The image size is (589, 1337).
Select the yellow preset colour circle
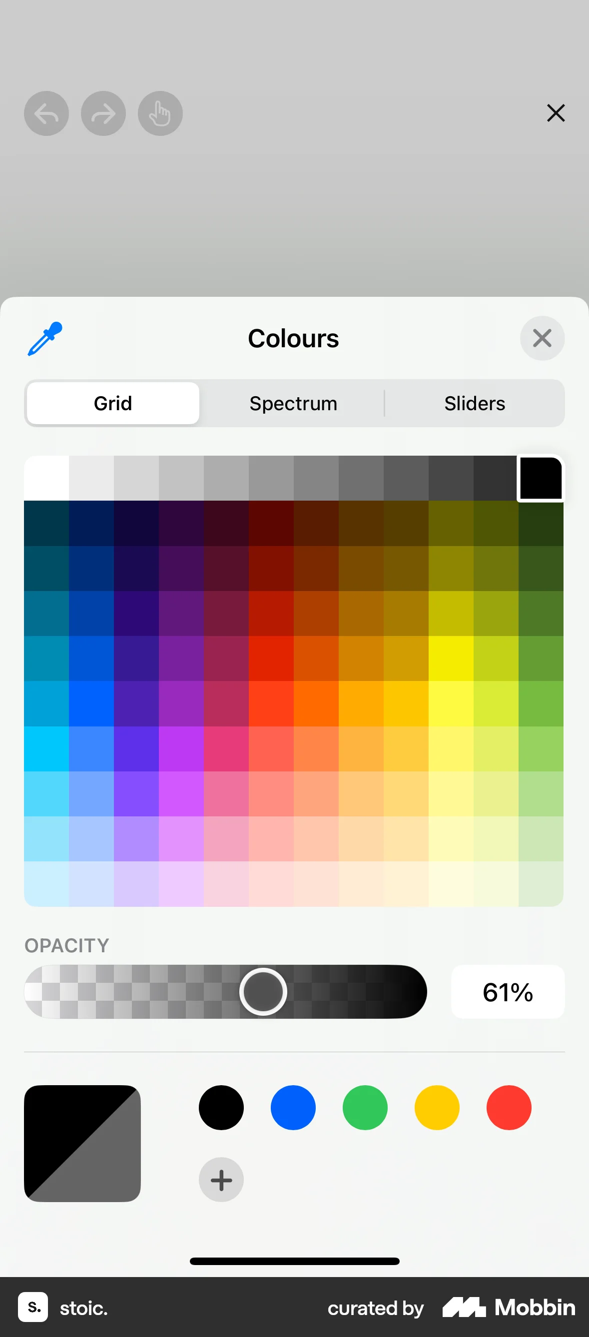click(436, 1107)
